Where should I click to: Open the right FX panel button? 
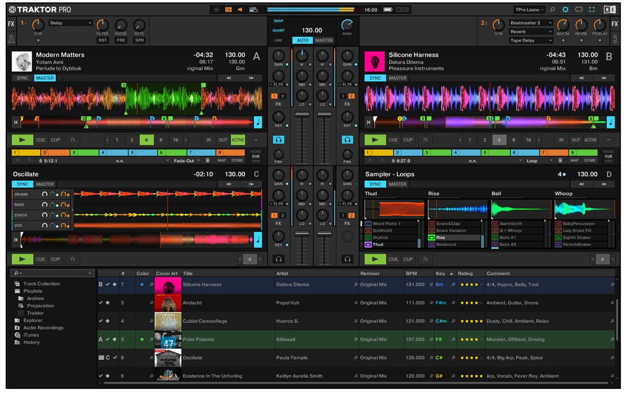click(x=614, y=24)
